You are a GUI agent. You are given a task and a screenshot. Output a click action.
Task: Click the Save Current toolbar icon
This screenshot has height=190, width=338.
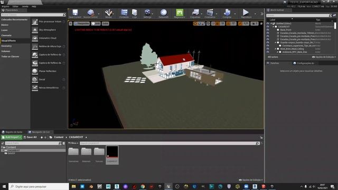[x=75, y=13]
